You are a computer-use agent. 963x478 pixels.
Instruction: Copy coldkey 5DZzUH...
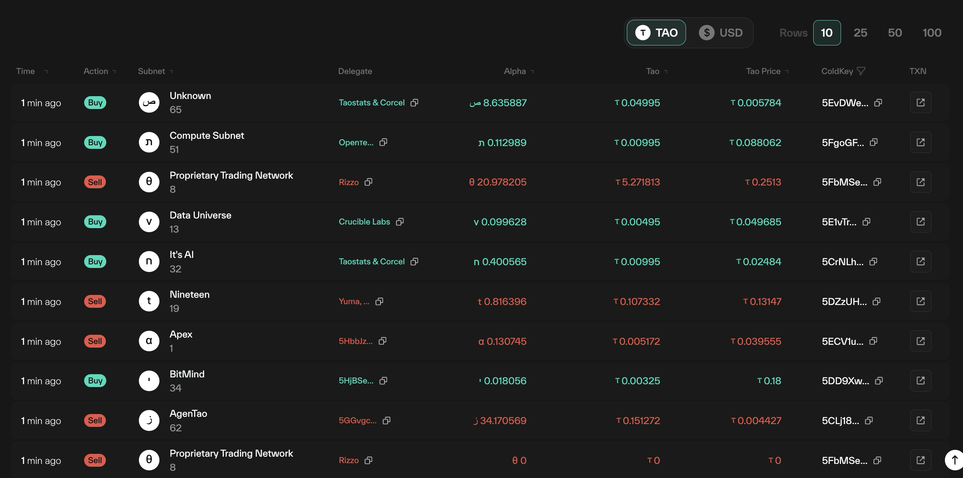(x=876, y=301)
